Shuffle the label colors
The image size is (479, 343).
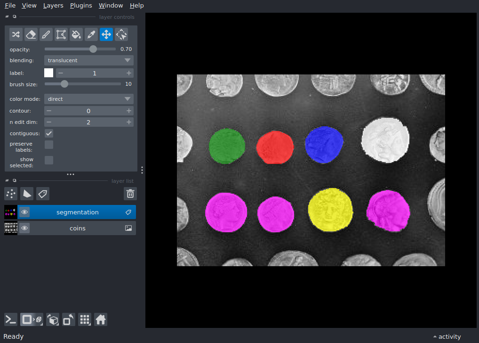(x=16, y=34)
